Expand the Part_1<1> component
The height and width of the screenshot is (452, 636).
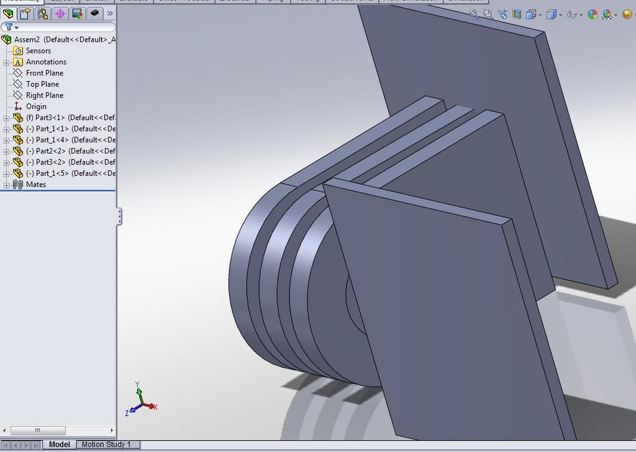[6, 130]
